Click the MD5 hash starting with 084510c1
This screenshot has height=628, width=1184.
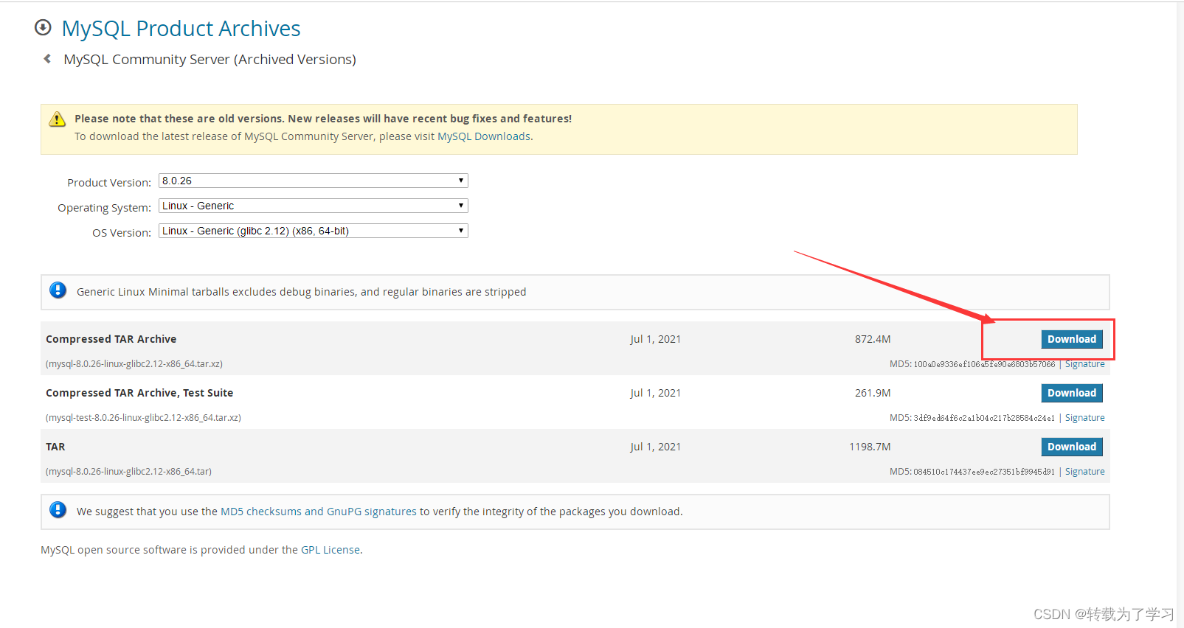tap(984, 472)
